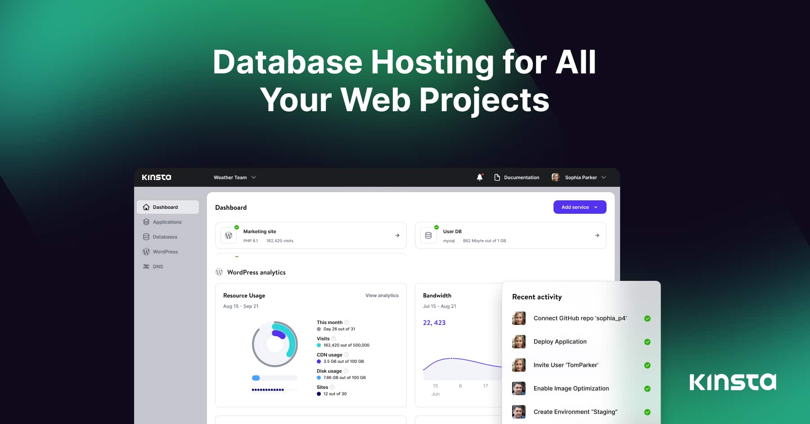
Task: Click the green checkmark beside Deploy Application
Action: tap(647, 342)
